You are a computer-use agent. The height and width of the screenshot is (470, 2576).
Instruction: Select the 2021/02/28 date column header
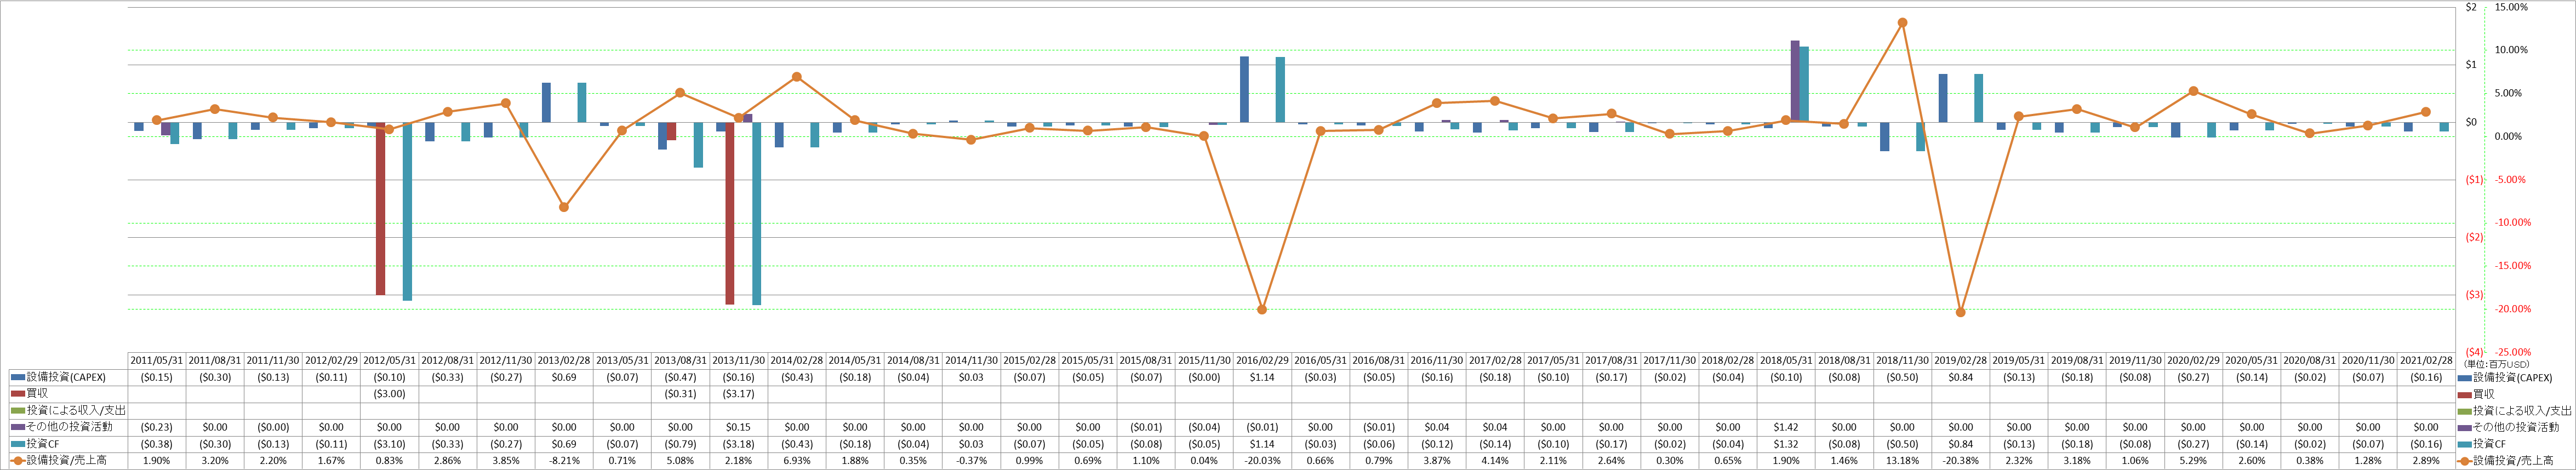click(2426, 361)
